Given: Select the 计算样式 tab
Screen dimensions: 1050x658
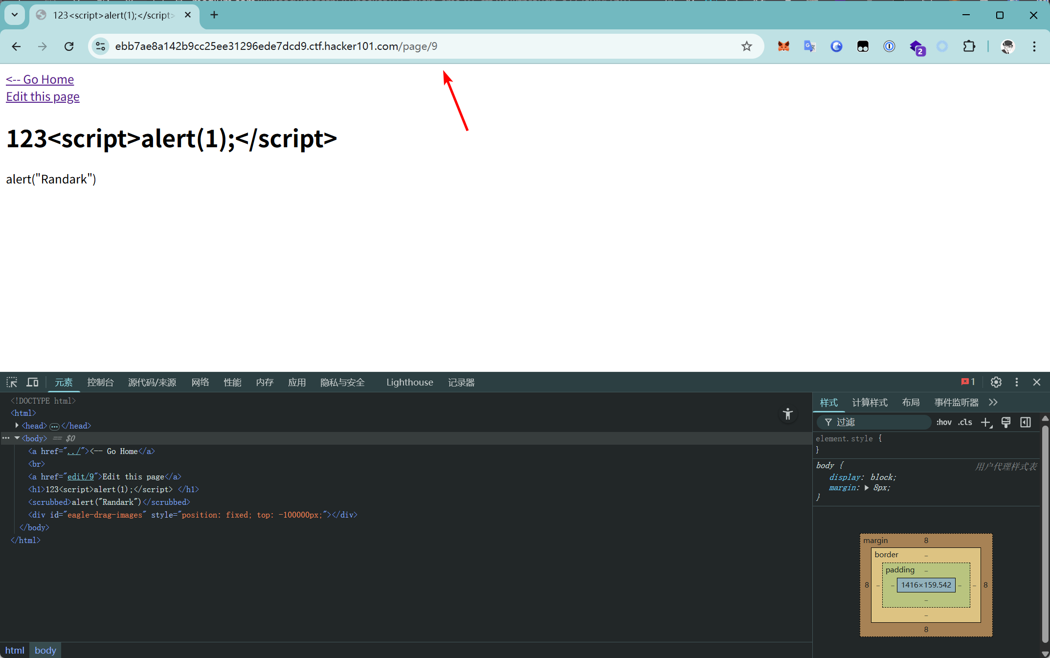Looking at the screenshot, I should point(870,402).
